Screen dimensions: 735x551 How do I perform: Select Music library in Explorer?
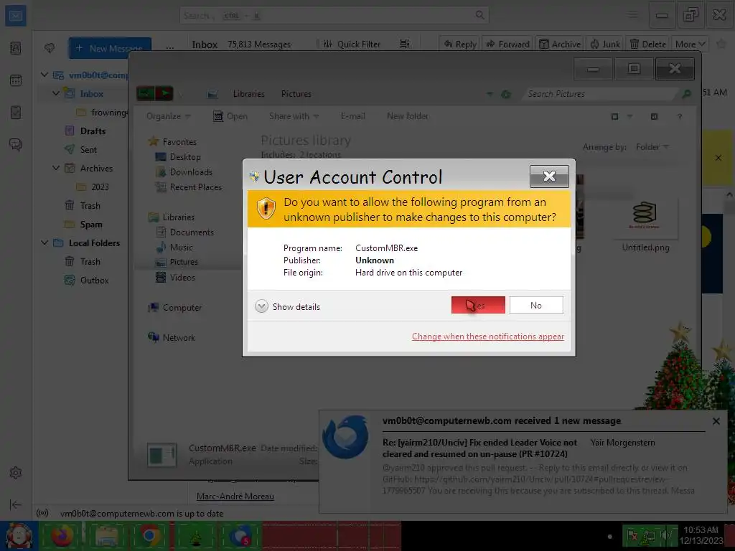[x=181, y=248]
